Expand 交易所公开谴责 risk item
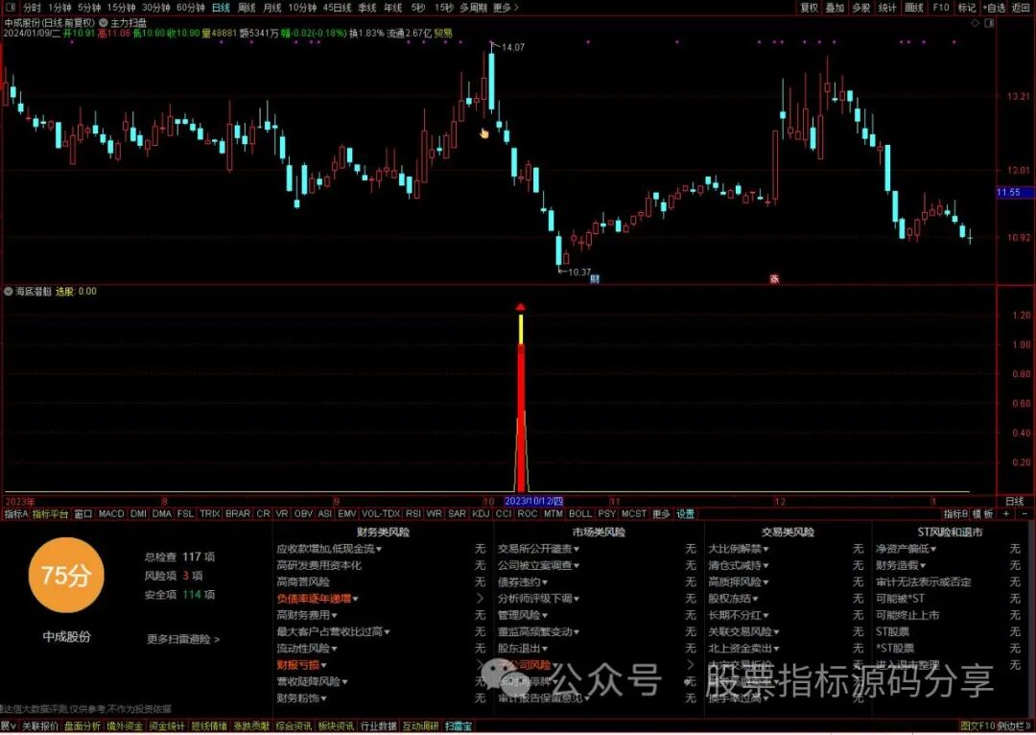This screenshot has height=735, width=1036. pos(538,549)
